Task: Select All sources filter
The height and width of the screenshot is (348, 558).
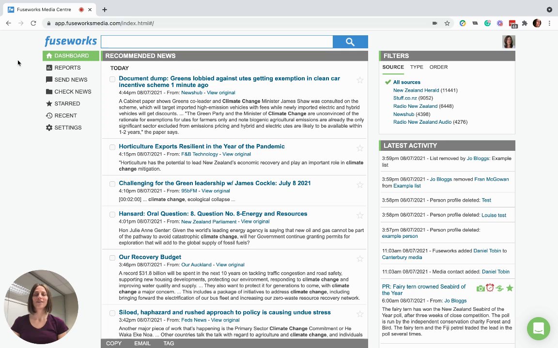Action: point(406,82)
